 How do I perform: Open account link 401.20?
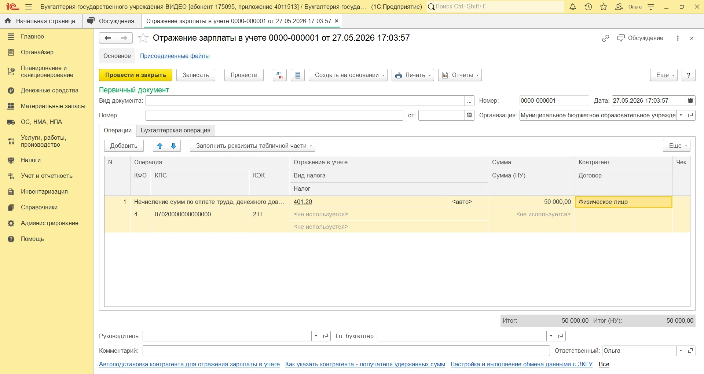[303, 202]
